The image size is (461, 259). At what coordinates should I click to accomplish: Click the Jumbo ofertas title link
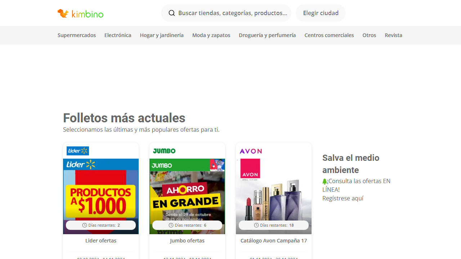(187, 241)
